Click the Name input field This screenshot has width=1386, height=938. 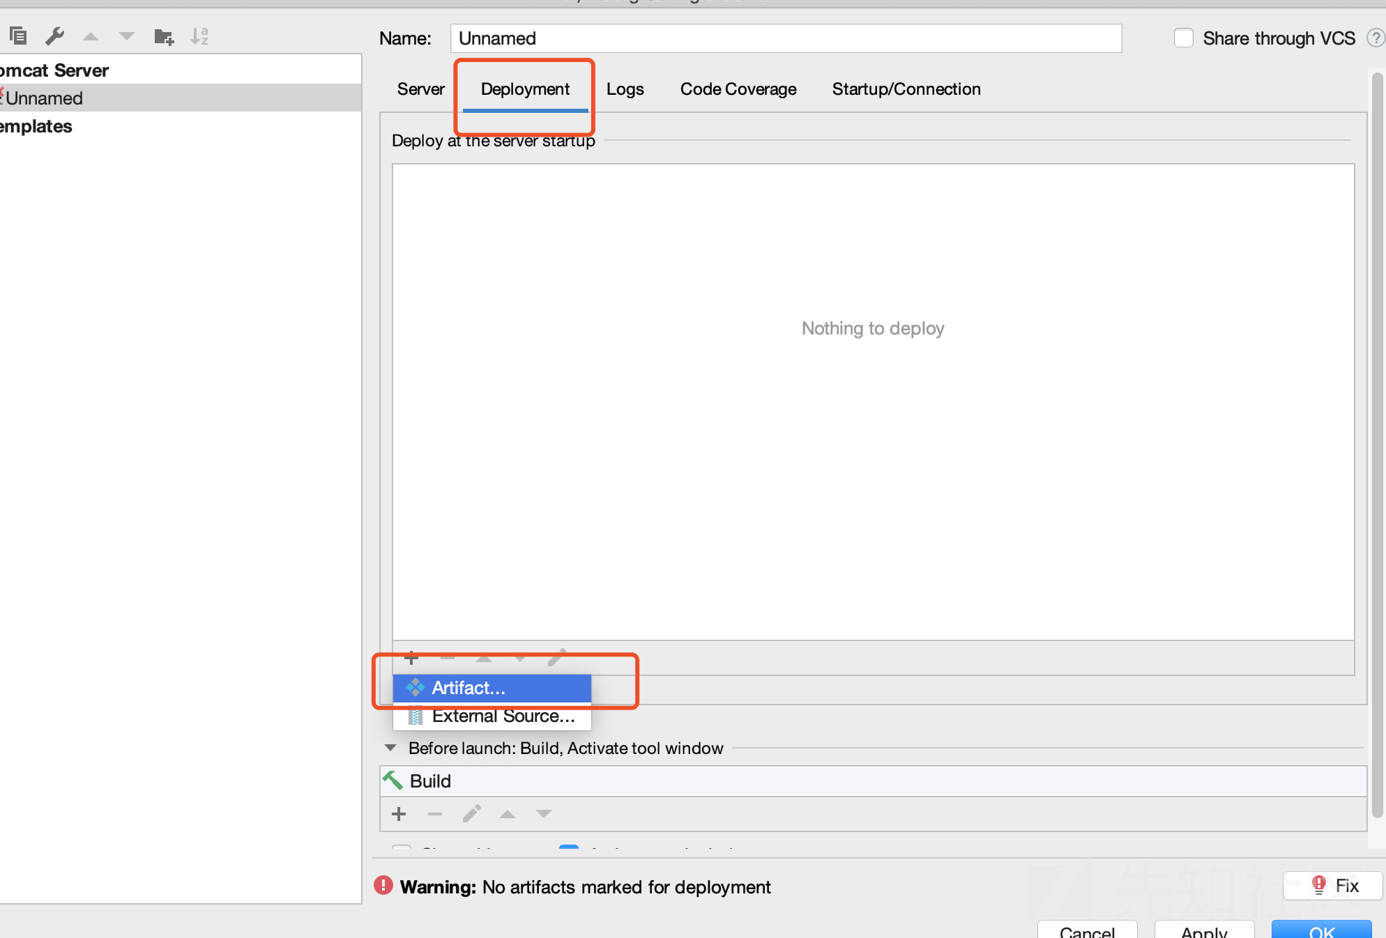pyautogui.click(x=786, y=38)
